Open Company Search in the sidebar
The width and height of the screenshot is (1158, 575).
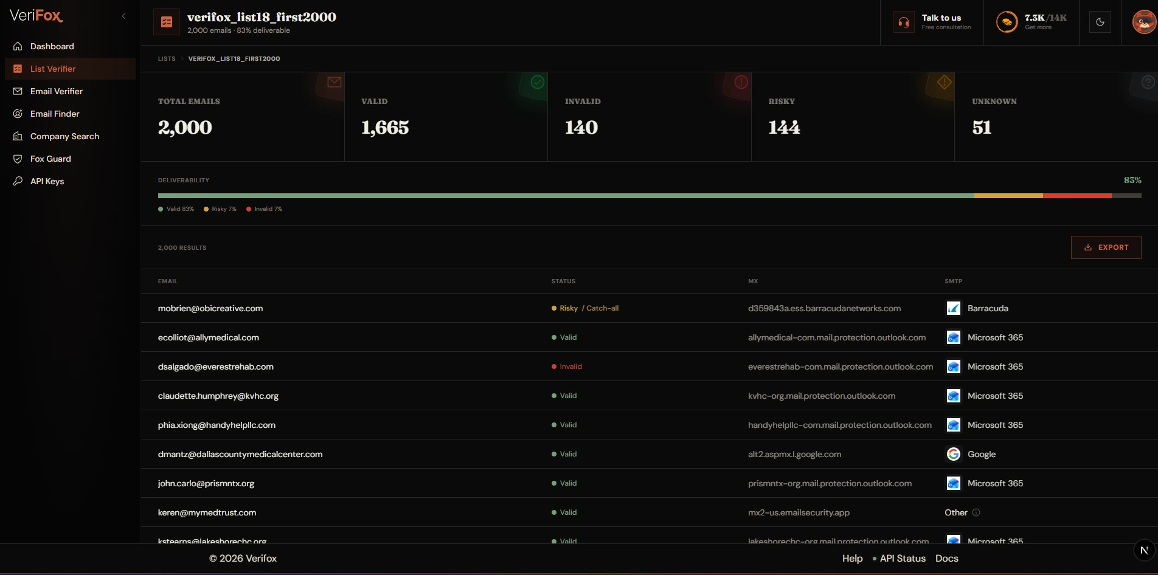click(70, 136)
